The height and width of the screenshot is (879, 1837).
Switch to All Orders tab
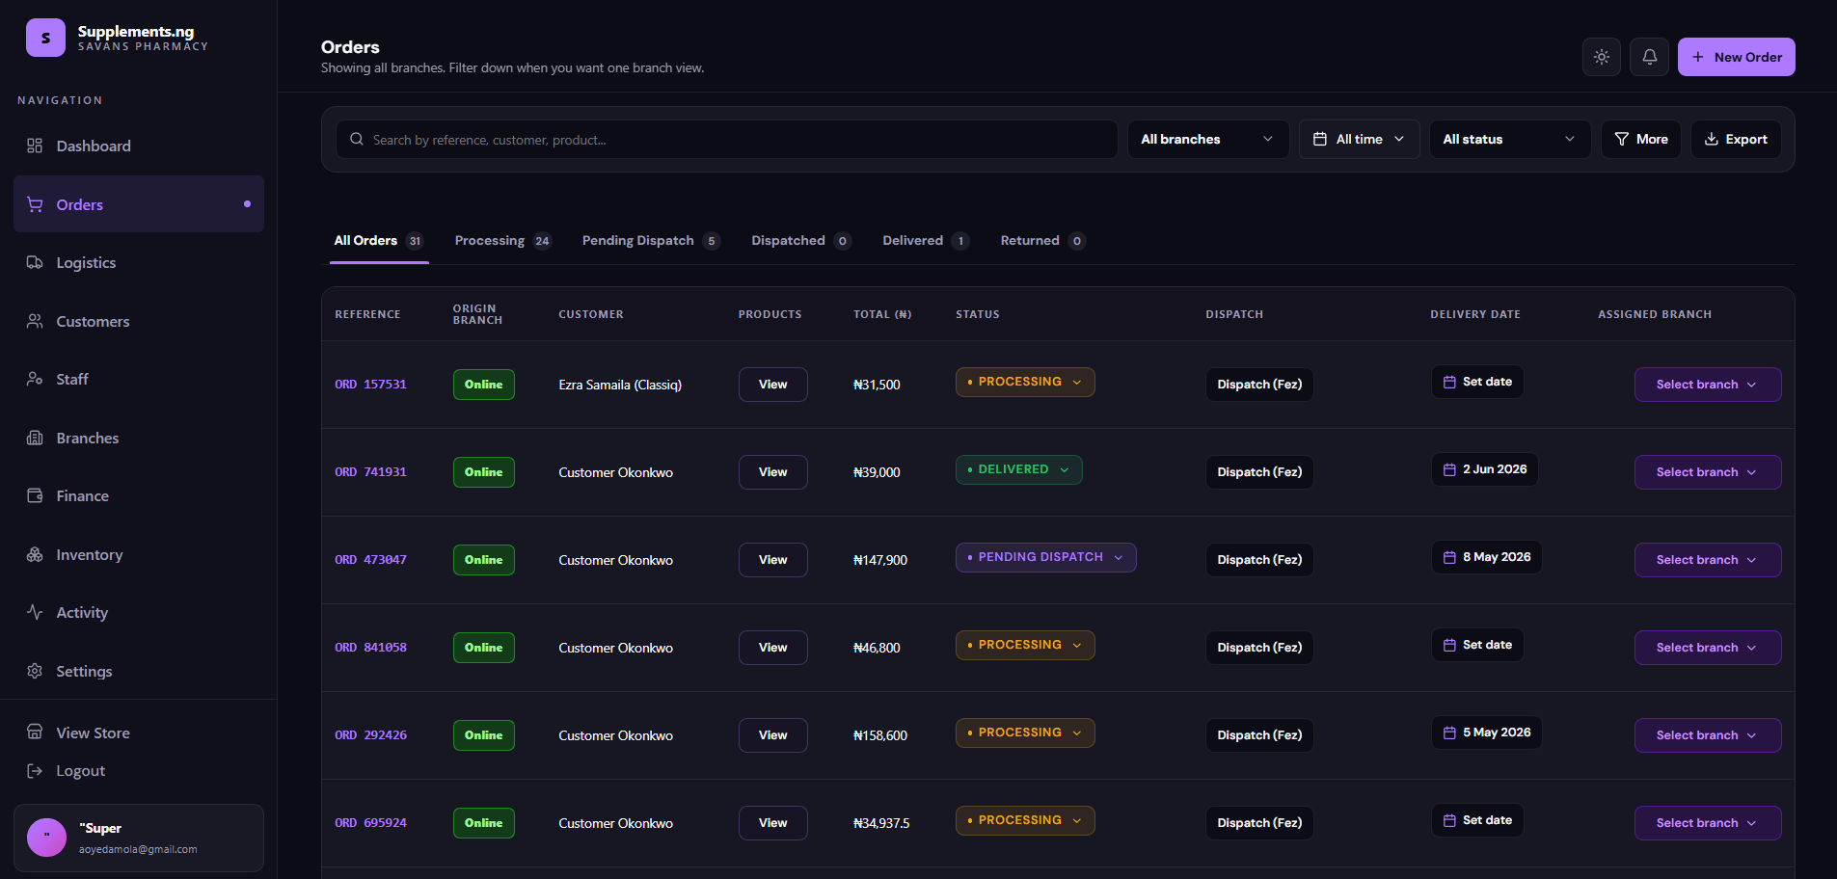(x=379, y=241)
